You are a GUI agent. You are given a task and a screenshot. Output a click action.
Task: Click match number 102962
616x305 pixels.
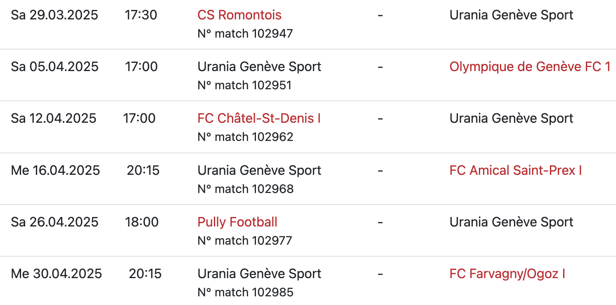[x=245, y=137]
